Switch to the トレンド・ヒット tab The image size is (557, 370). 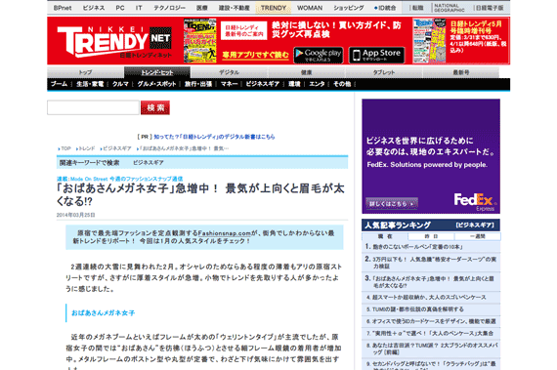[x=157, y=72]
